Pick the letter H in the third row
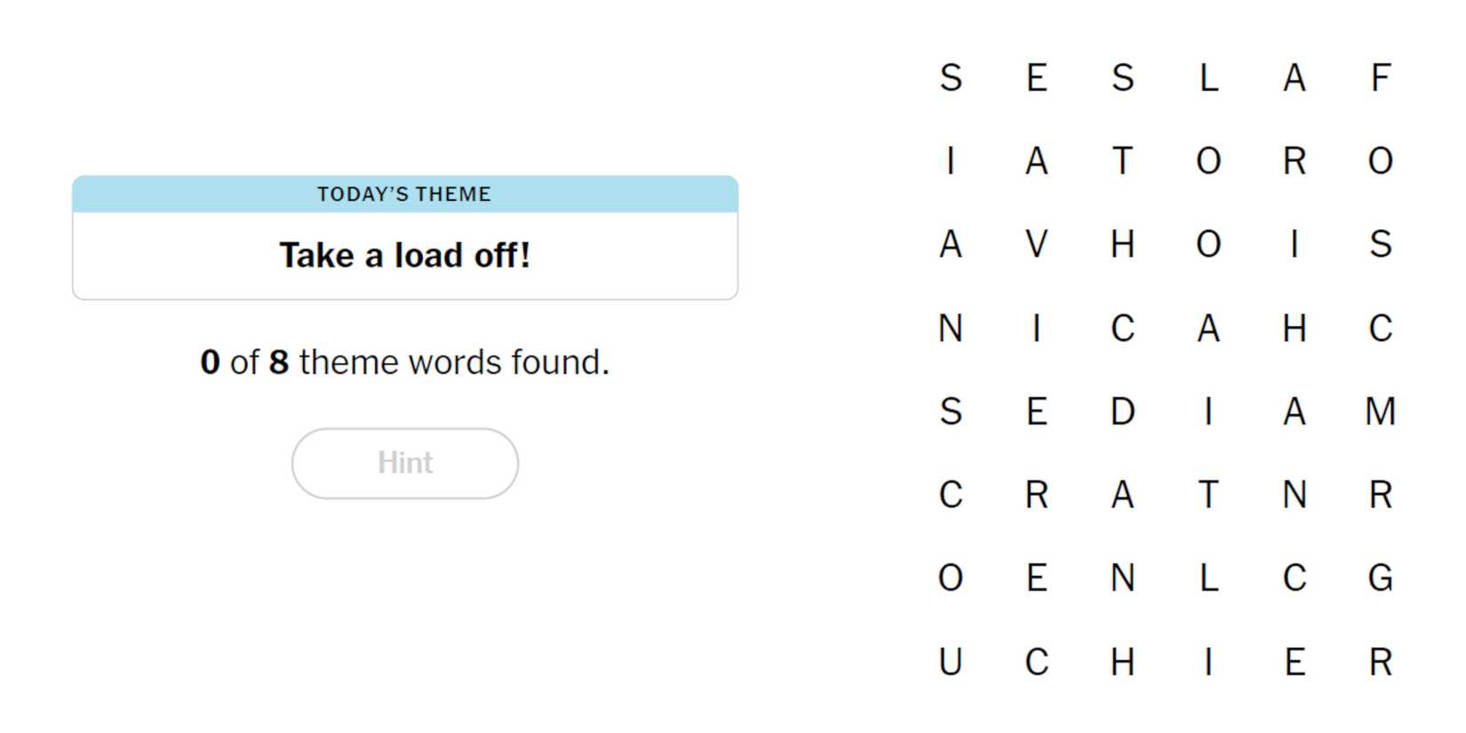The image size is (1466, 733). pos(1122,244)
